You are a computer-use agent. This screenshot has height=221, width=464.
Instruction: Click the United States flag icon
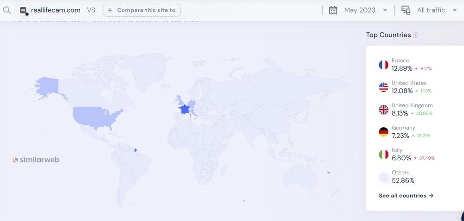(383, 87)
